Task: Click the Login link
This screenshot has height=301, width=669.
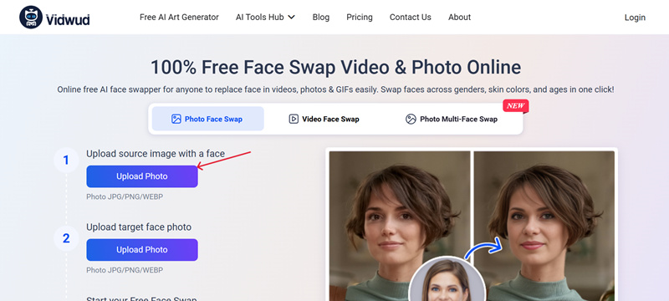Action: 635,18
